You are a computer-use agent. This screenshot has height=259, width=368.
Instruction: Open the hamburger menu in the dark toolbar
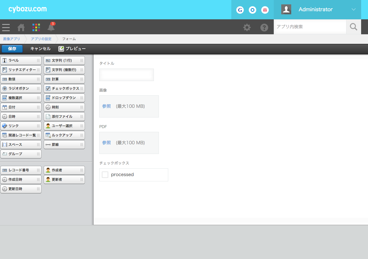coord(6,27)
